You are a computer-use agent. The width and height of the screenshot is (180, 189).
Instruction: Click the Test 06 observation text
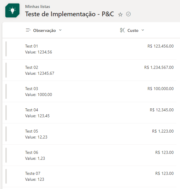coord(35,155)
